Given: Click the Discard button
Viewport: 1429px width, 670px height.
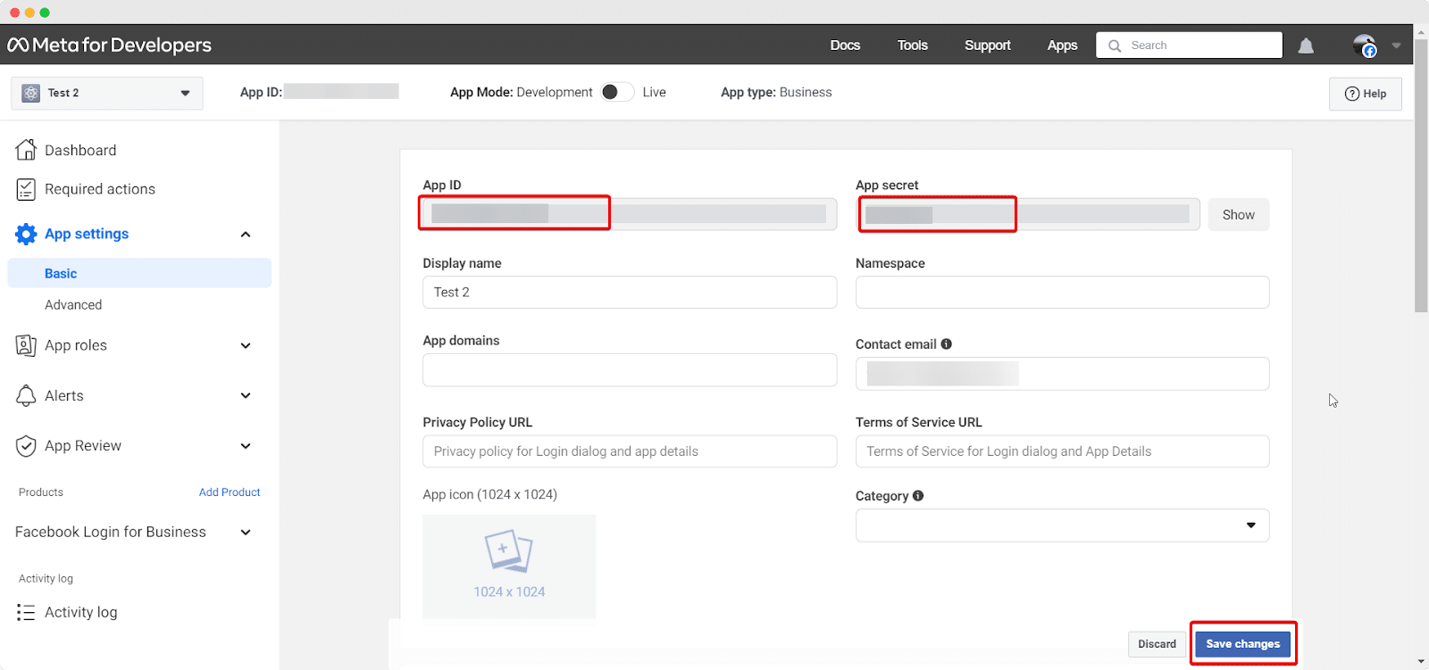Looking at the screenshot, I should tap(1157, 644).
